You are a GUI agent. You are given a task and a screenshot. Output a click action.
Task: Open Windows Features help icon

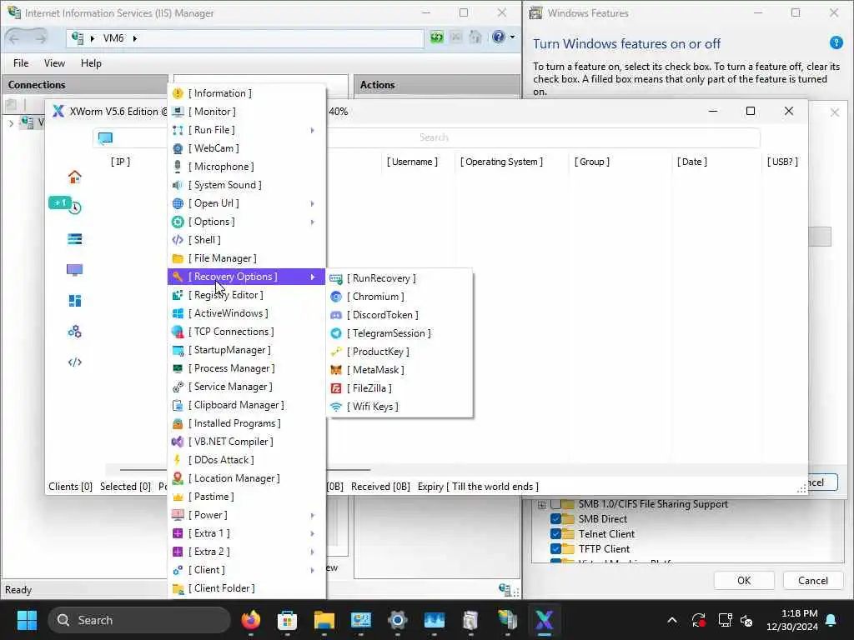tap(836, 43)
